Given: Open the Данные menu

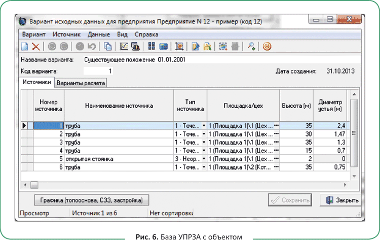Looking at the screenshot, I should (x=99, y=35).
